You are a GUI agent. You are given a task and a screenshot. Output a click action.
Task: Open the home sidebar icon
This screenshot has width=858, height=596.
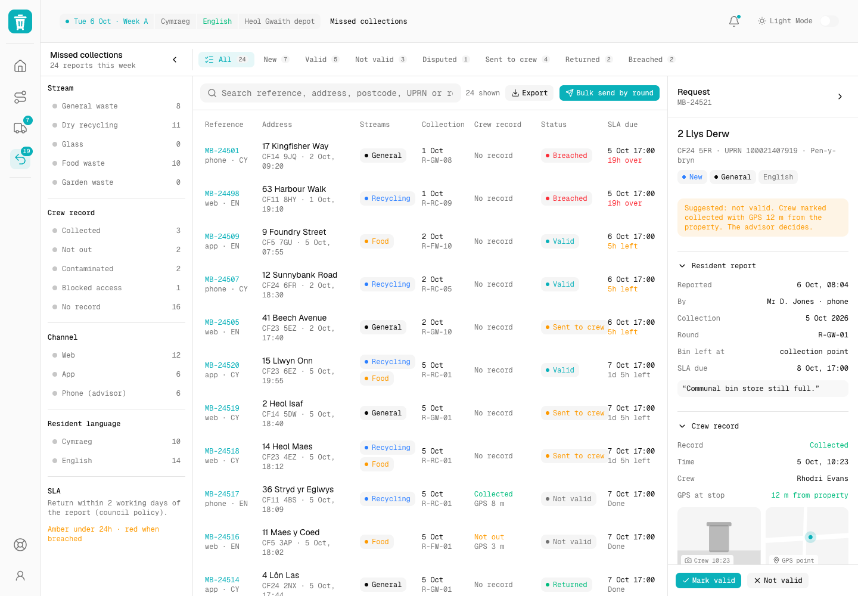tap(20, 66)
